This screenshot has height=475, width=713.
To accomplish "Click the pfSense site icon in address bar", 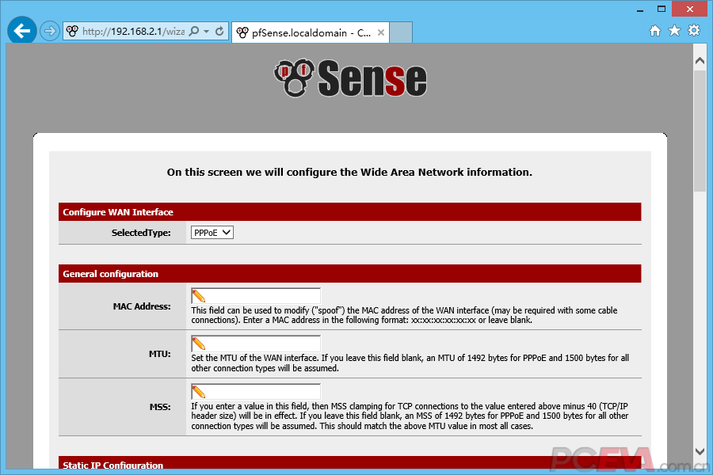I will pos(72,32).
